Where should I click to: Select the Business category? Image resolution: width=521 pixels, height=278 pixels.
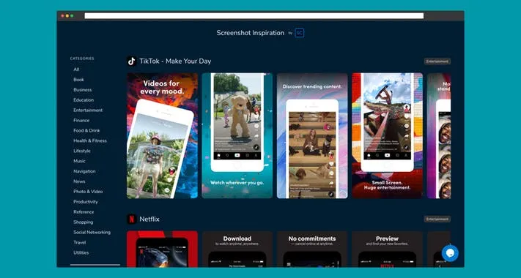click(82, 90)
